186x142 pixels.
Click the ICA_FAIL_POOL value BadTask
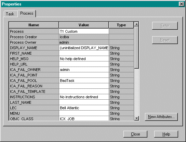(x=84, y=81)
